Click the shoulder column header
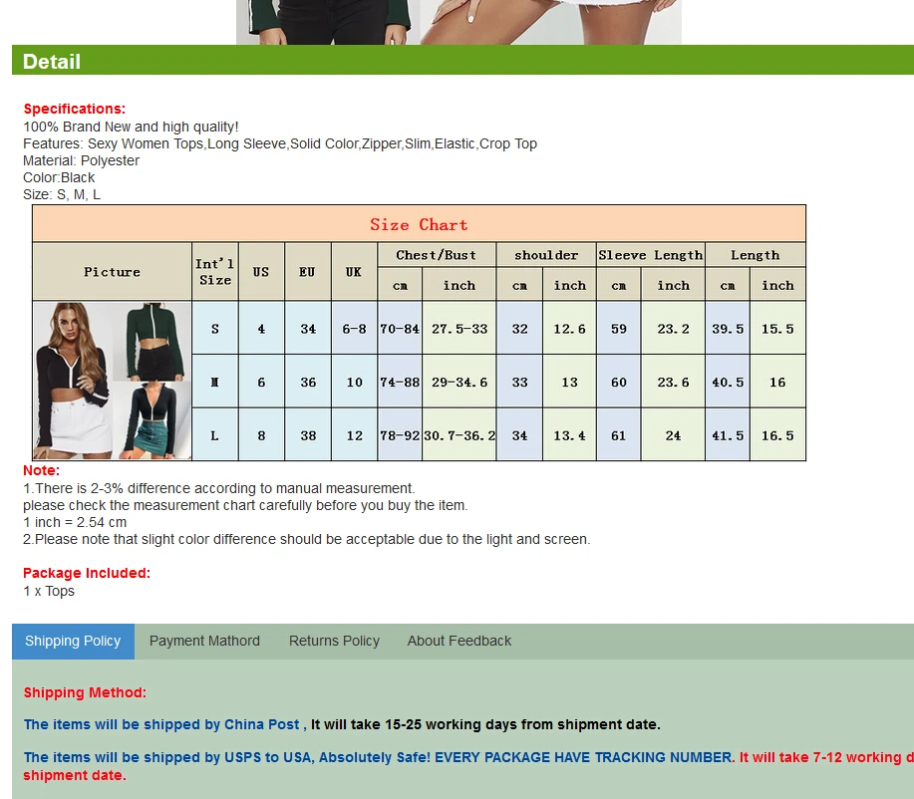The width and height of the screenshot is (914, 799). [x=546, y=255]
